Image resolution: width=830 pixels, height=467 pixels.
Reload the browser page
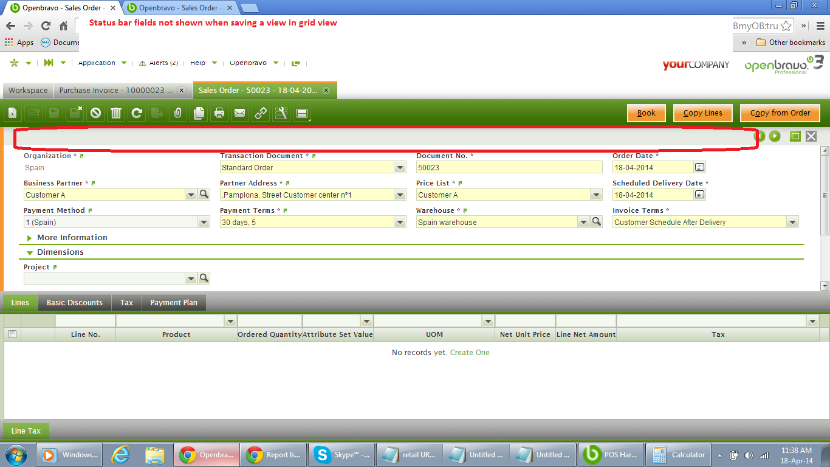[46, 26]
